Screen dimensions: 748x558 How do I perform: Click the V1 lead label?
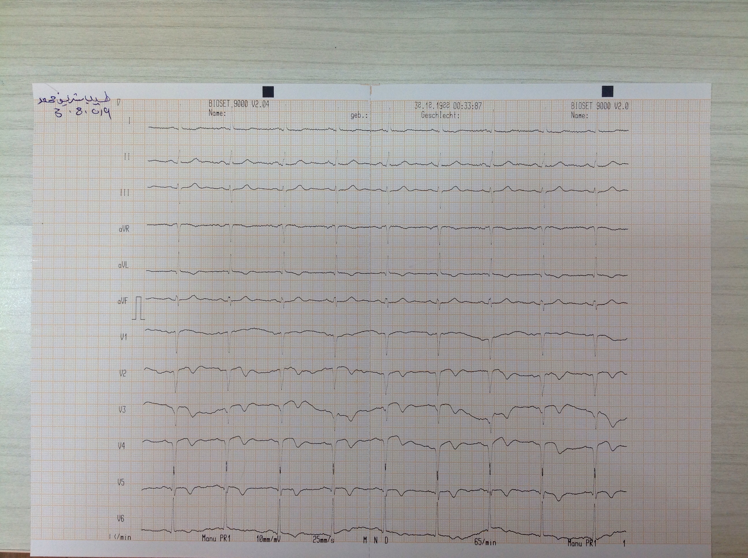pyautogui.click(x=124, y=337)
